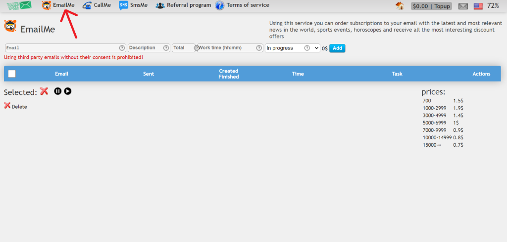
Task: Click the blue Add button
Action: (337, 48)
